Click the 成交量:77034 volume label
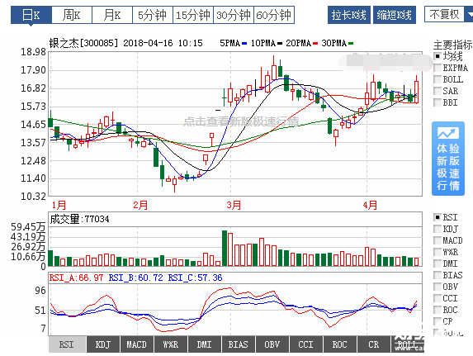This screenshot has height=356, width=473. [x=79, y=219]
